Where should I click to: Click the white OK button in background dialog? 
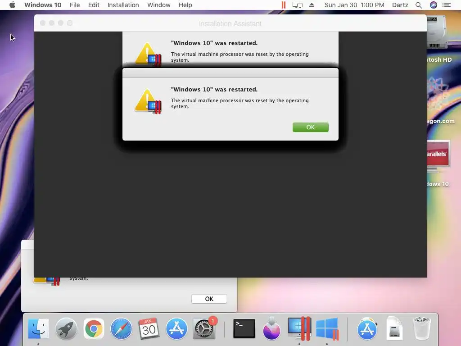click(x=209, y=299)
